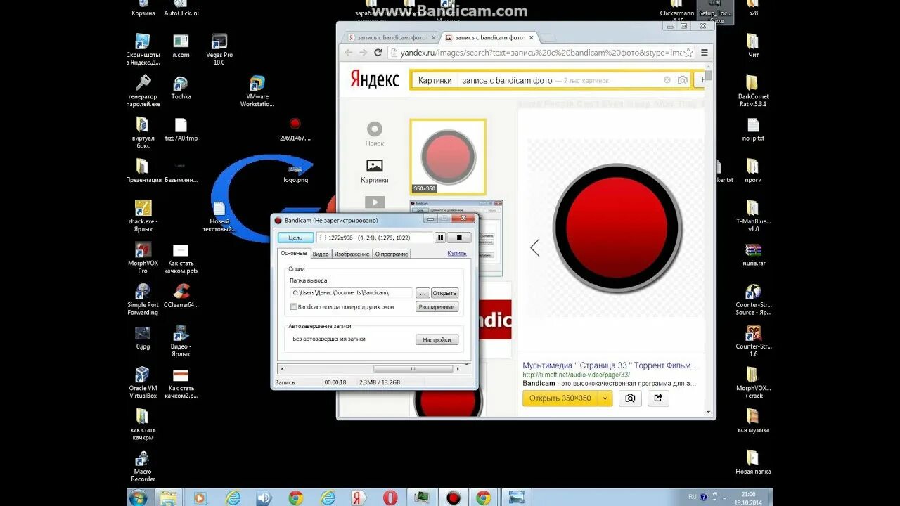Click the Chrome forward arrow
The image size is (900, 506).
[363, 53]
